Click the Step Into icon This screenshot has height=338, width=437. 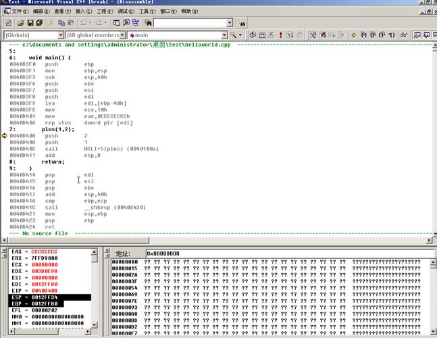[x=363, y=35]
